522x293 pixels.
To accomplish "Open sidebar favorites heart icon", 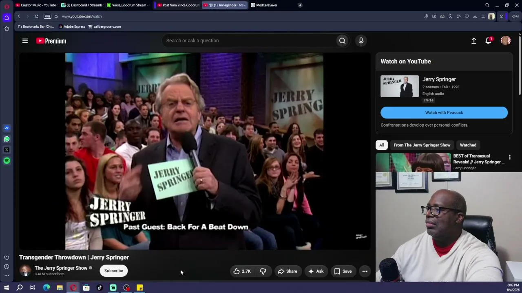I will (x=7, y=258).
